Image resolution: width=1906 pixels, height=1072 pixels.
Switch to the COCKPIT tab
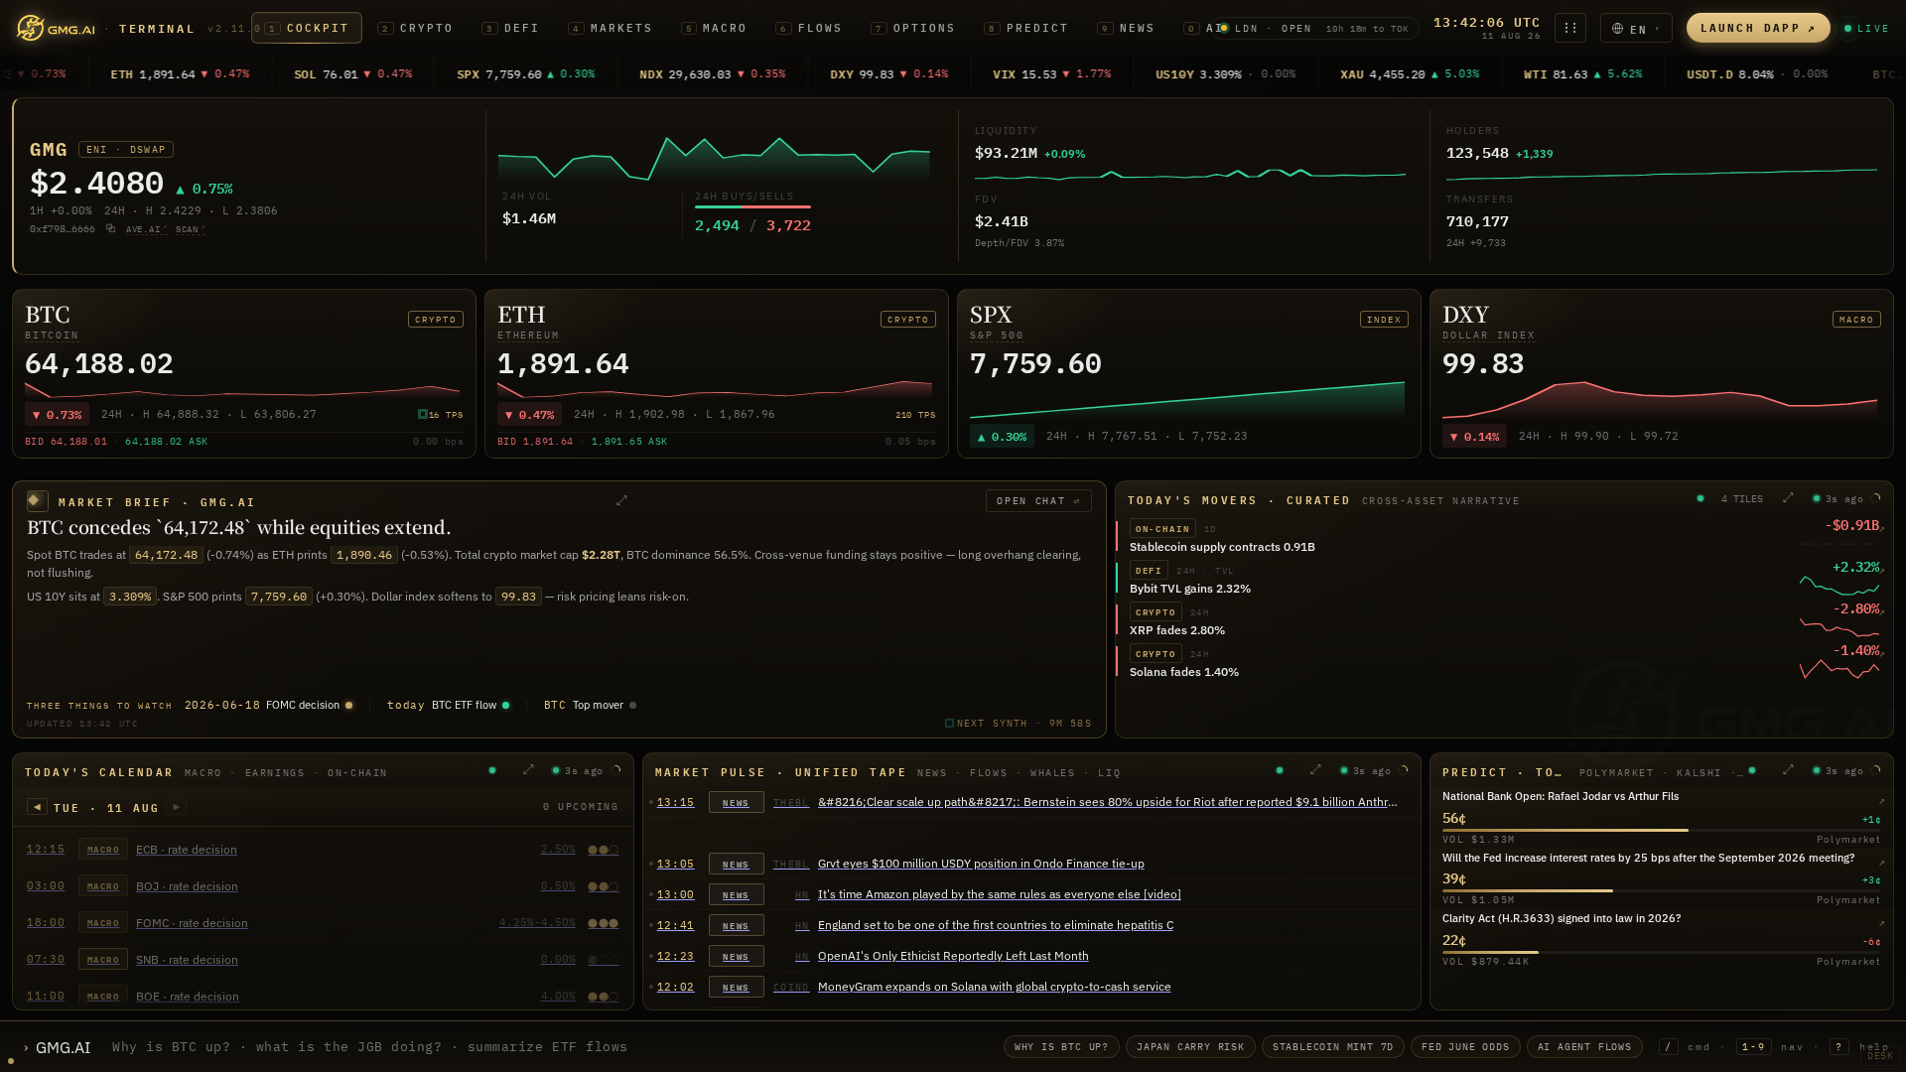point(307,28)
